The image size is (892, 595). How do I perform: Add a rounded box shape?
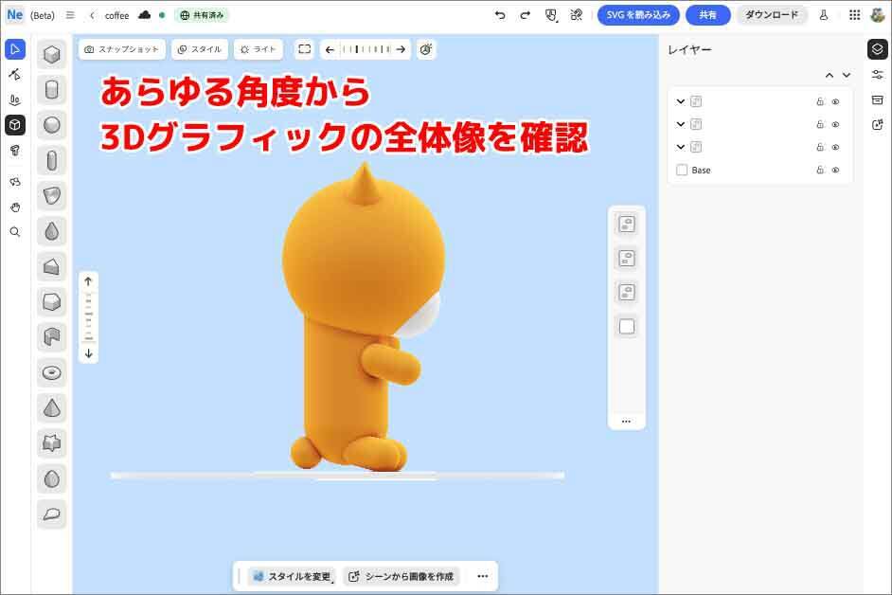tap(52, 302)
